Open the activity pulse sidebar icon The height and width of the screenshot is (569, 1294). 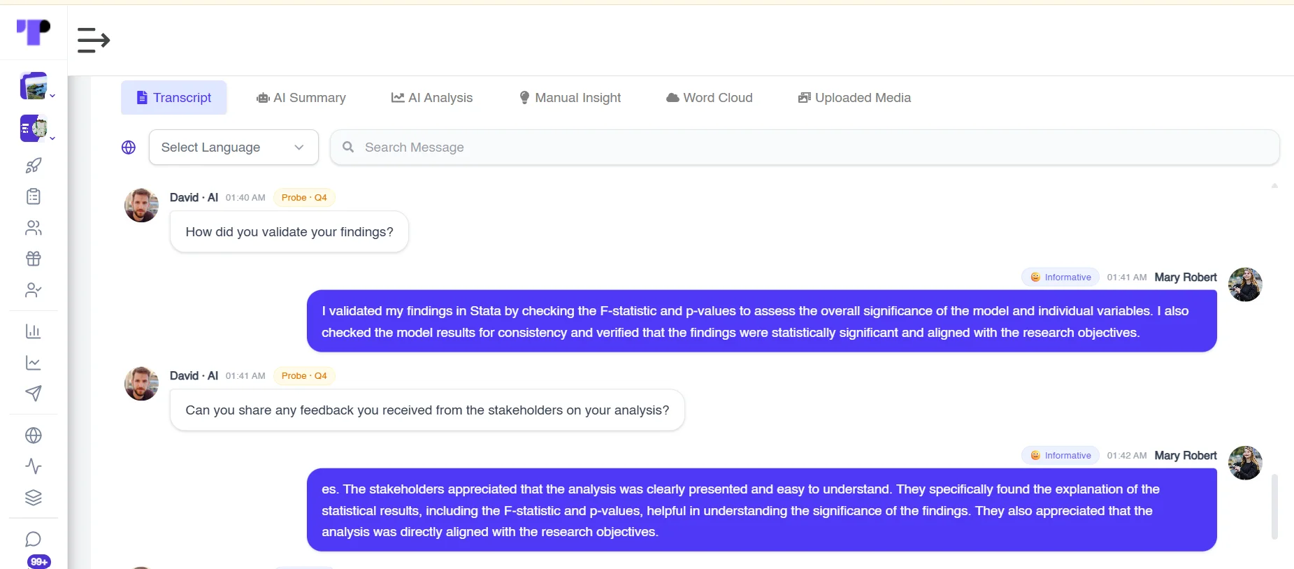point(34,466)
